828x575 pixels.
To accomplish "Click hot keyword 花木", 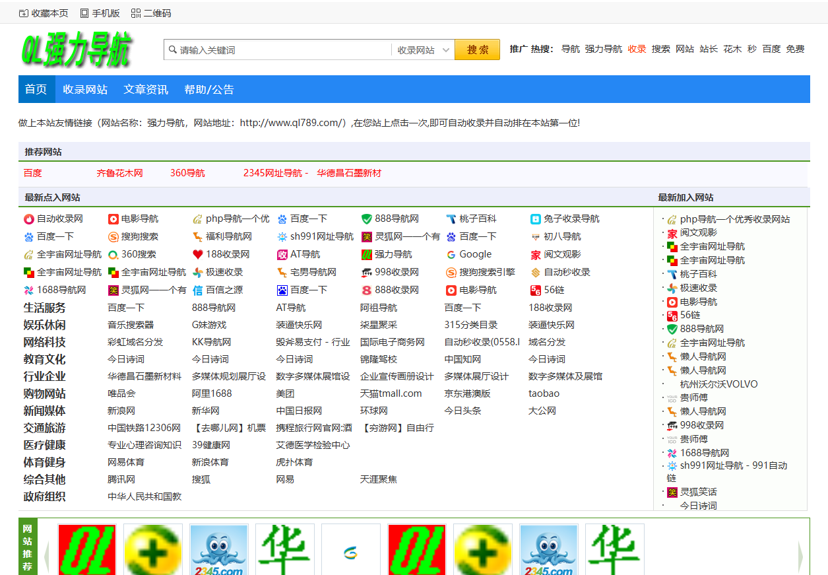I will pos(733,50).
